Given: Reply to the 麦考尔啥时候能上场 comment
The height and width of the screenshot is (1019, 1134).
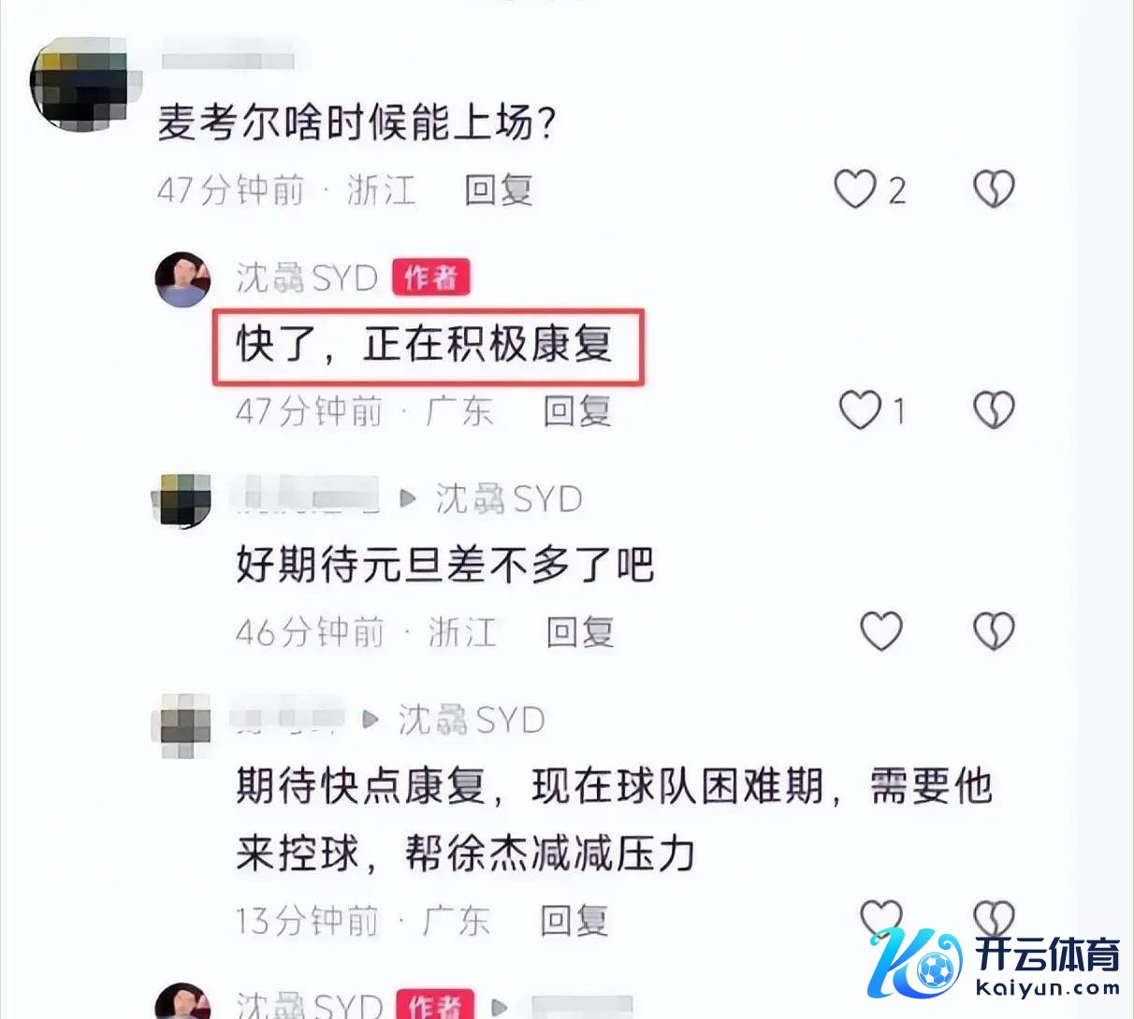Looking at the screenshot, I should pyautogui.click(x=499, y=191).
